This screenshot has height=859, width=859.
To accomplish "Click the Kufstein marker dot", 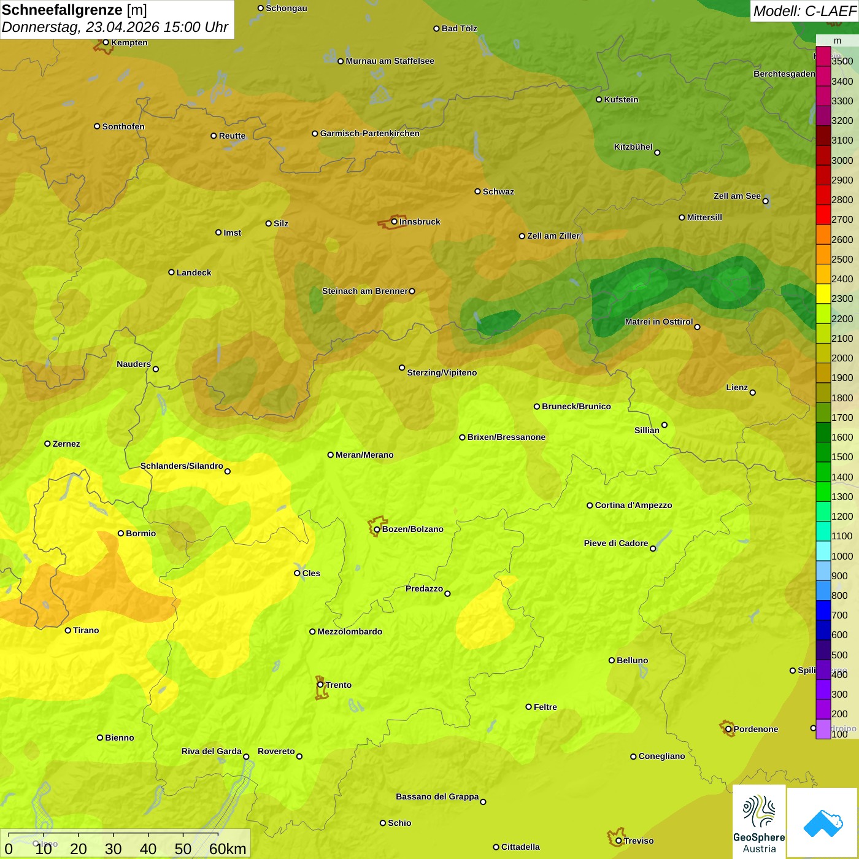I will click(599, 99).
